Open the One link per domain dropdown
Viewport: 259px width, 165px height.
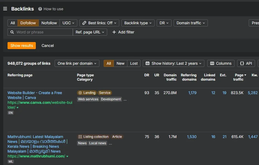77,63
